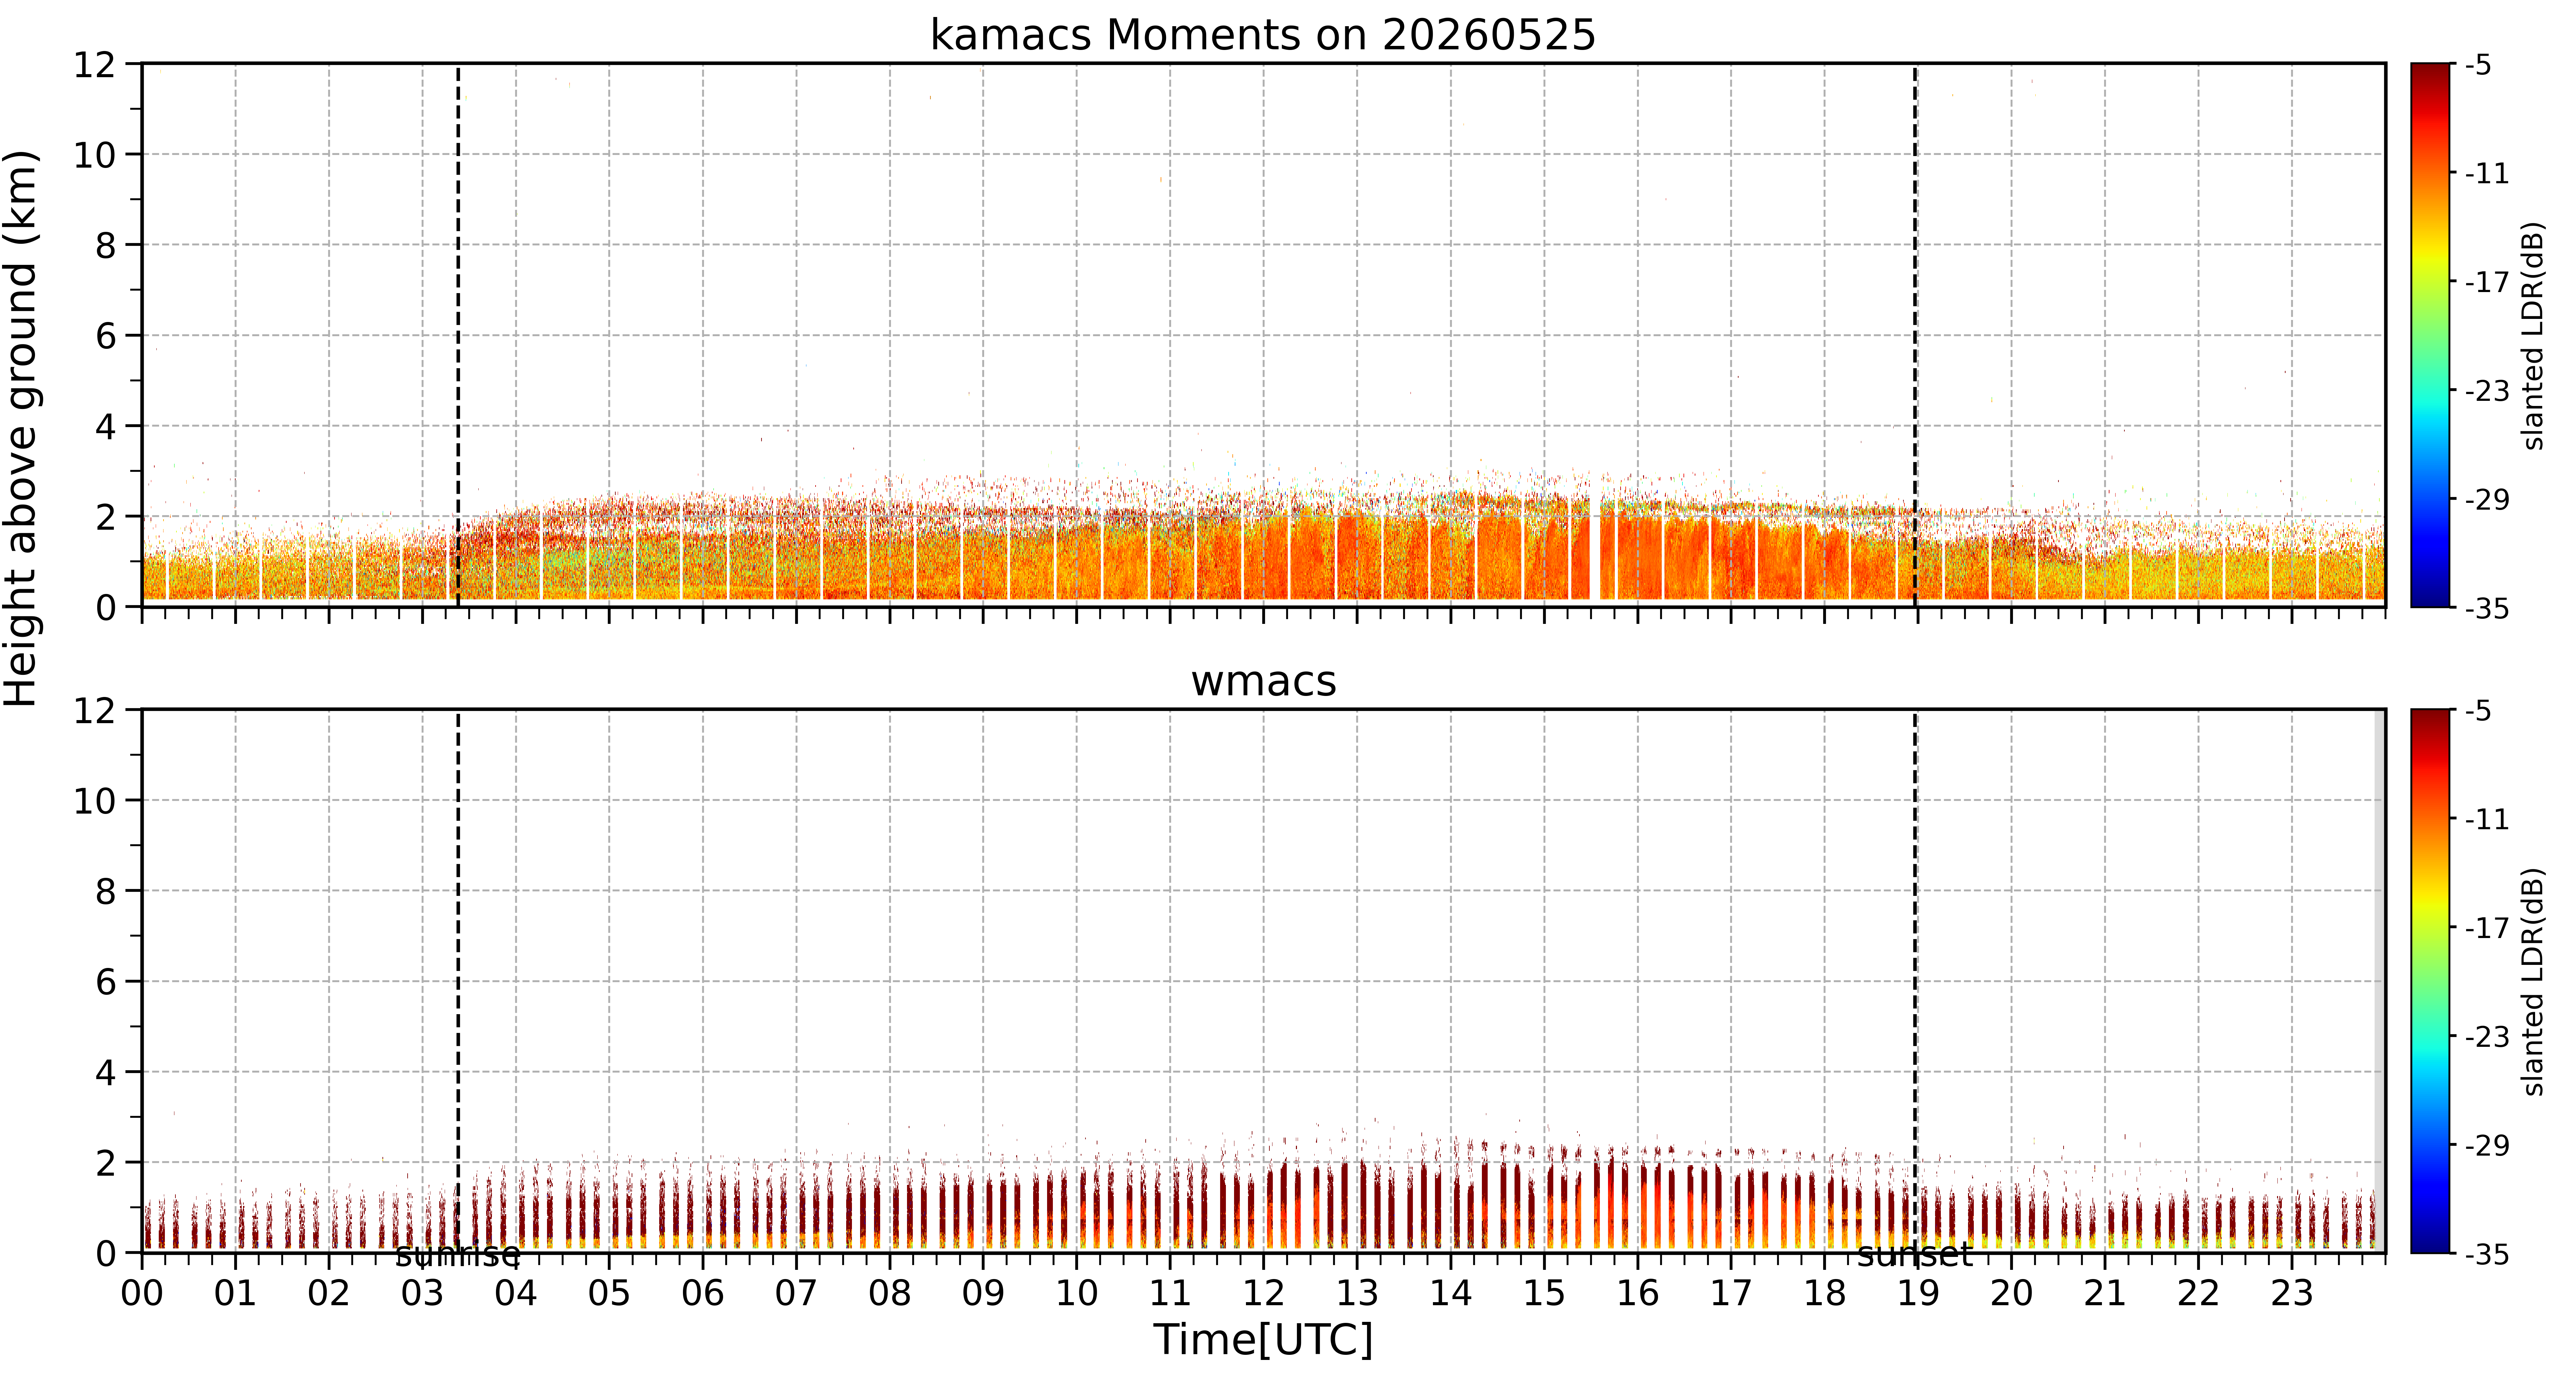This screenshot has width=2565, height=1380.
Task: Click the '02' time axis label
Action: click(x=329, y=1293)
